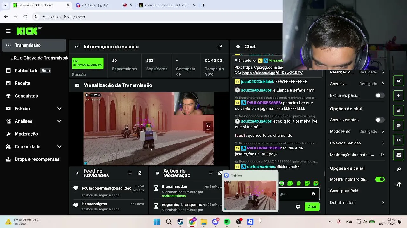The height and width of the screenshot is (228, 407).
Task: Open Moderação in sidebar
Action: 34,134
